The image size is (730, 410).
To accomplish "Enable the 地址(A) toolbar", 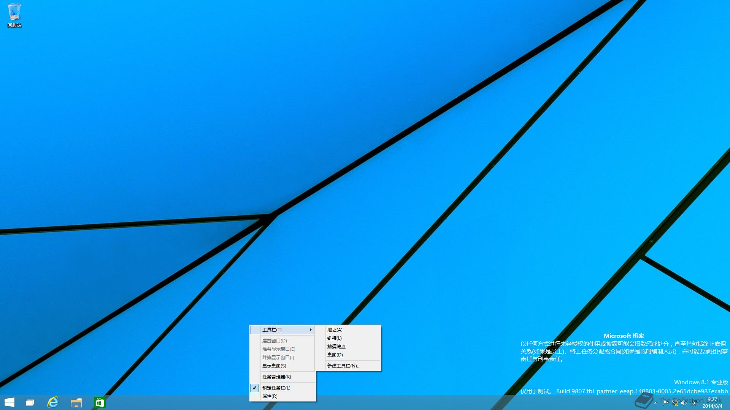I will 348,330.
